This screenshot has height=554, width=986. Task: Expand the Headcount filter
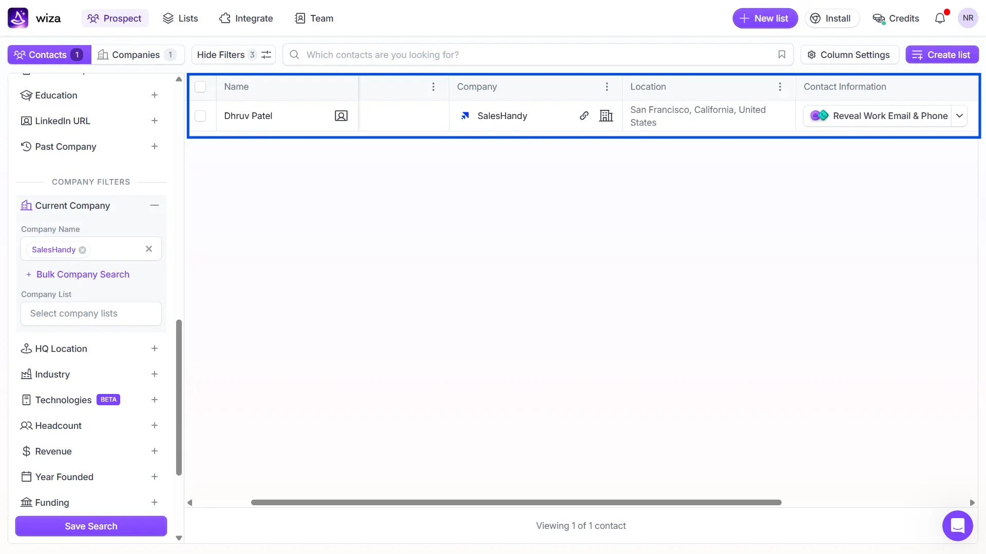pyautogui.click(x=155, y=425)
